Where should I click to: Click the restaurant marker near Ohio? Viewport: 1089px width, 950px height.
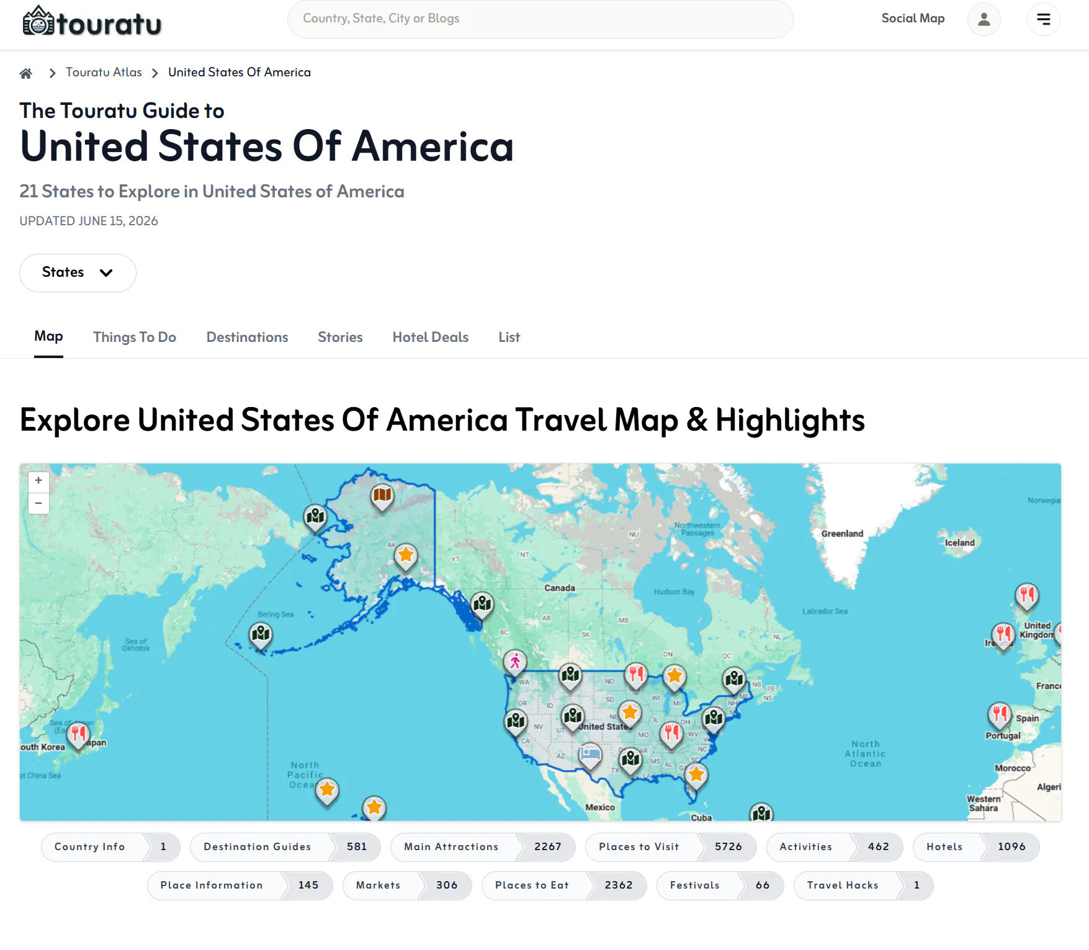(671, 735)
